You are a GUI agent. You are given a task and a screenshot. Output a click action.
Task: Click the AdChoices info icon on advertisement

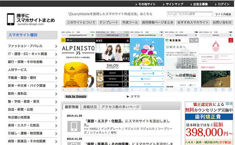[x=227, y=104]
